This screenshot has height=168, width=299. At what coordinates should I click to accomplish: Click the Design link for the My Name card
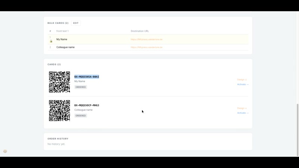(242, 80)
